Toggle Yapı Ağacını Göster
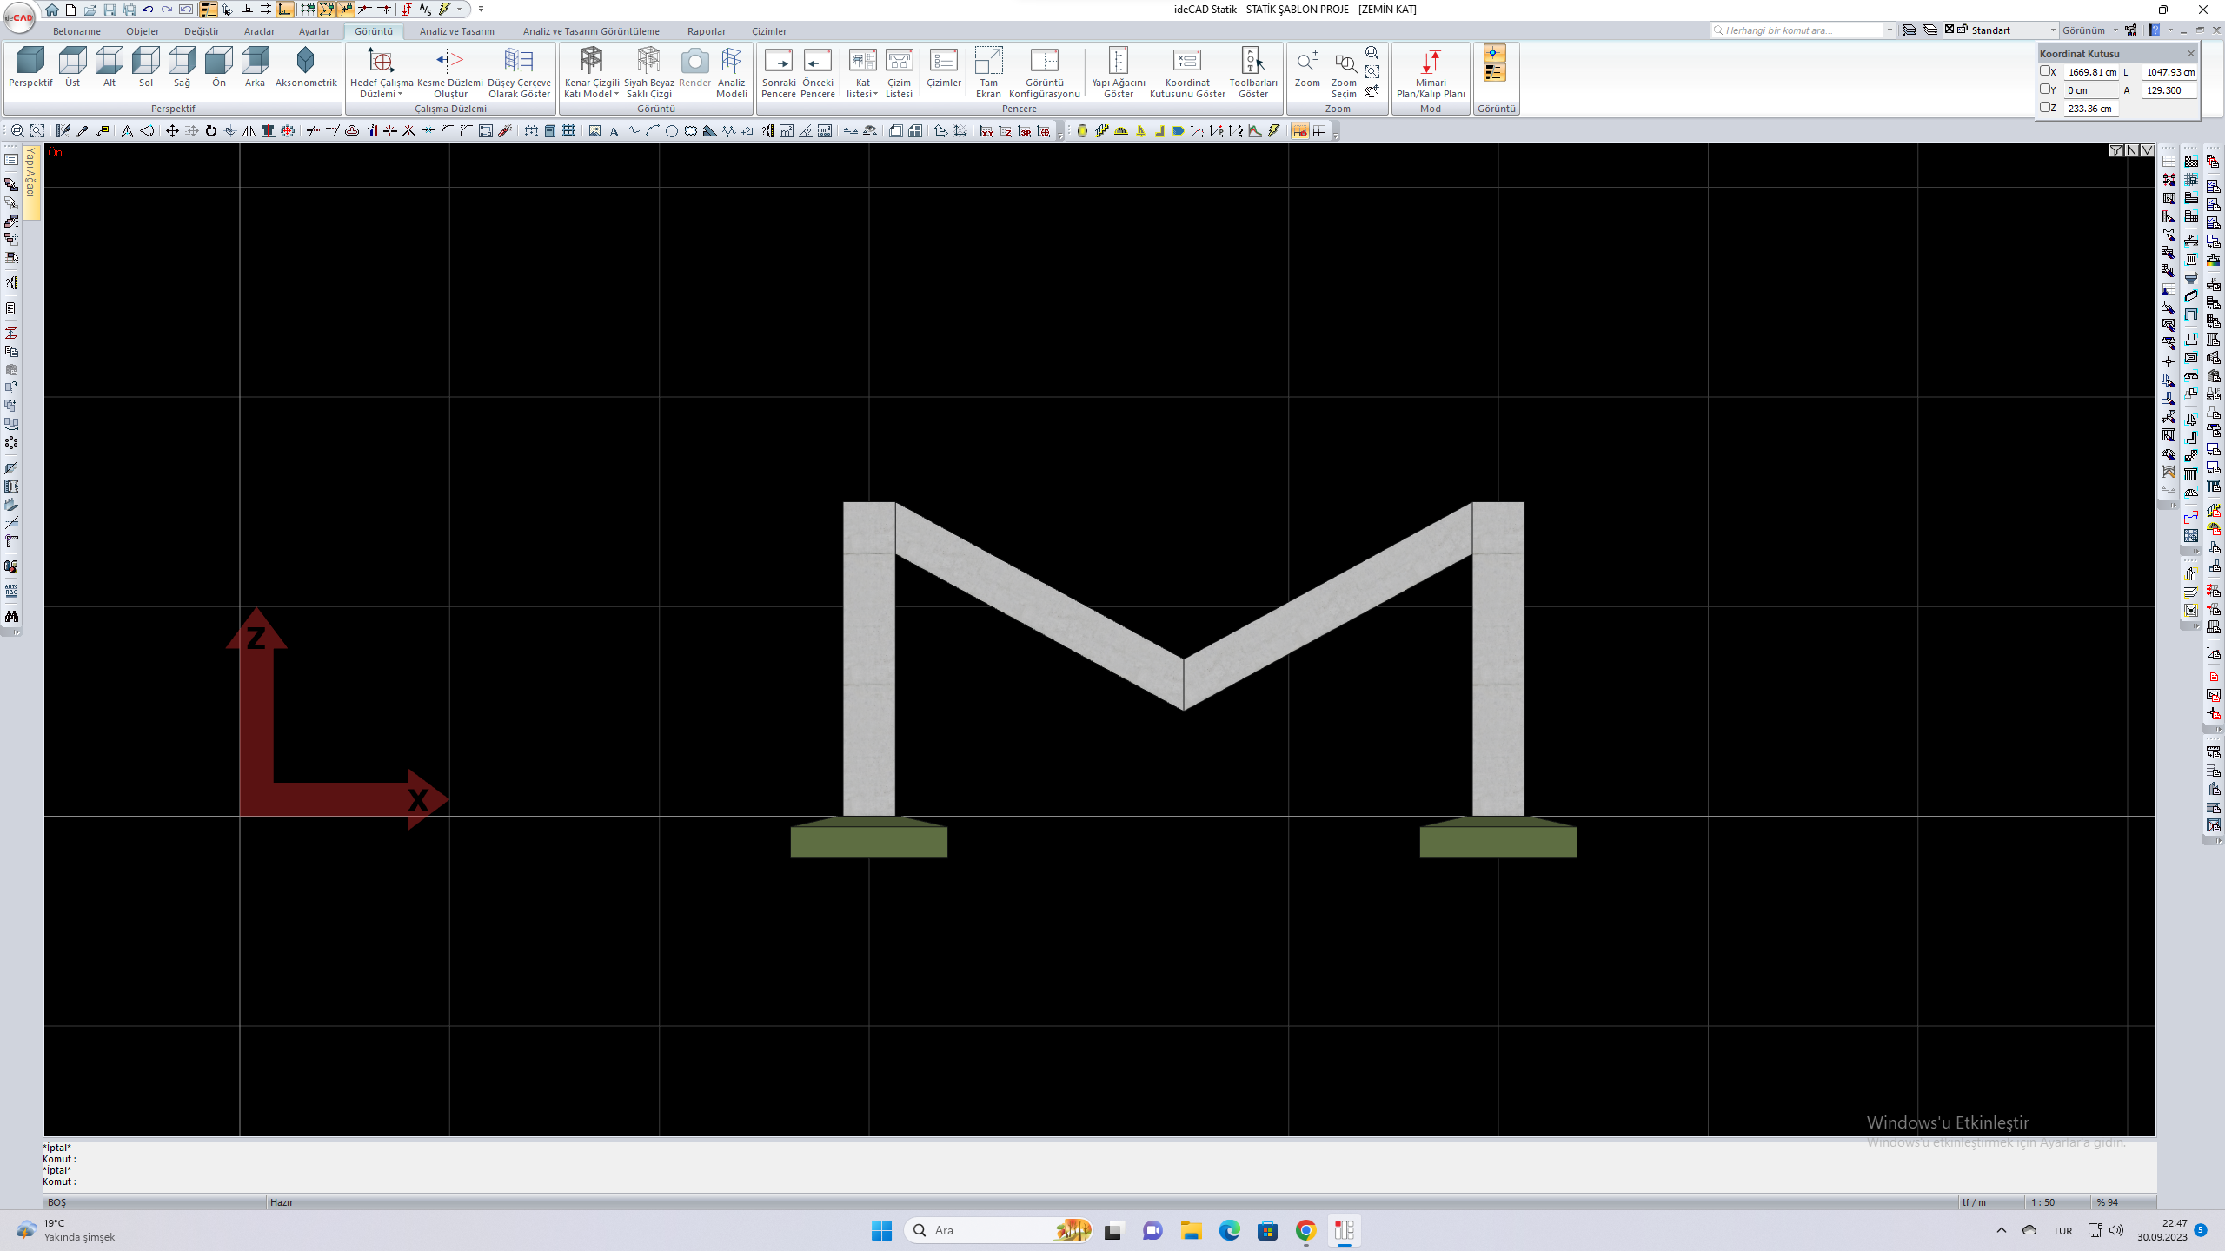This screenshot has height=1251, width=2225. click(1119, 73)
